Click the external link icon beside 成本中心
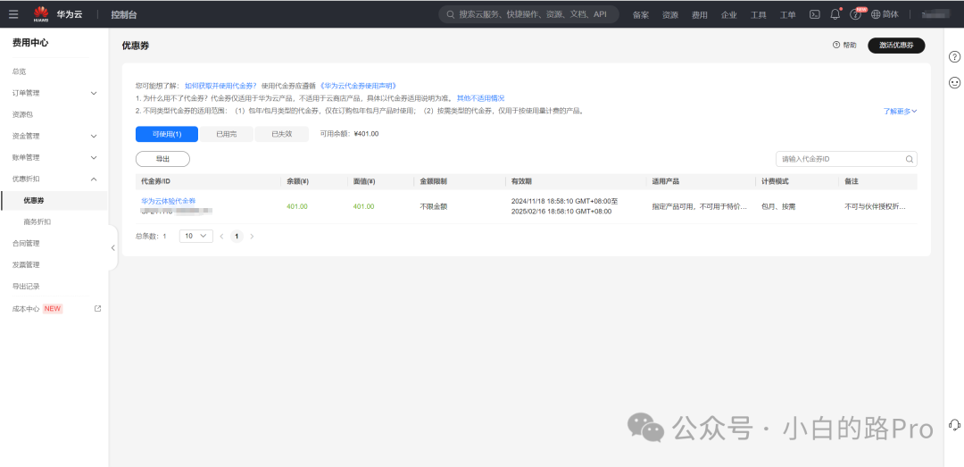 [98, 308]
